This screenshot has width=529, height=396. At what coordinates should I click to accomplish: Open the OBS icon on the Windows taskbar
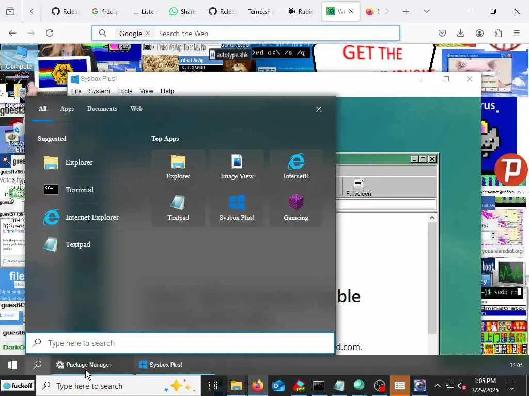pos(380,386)
